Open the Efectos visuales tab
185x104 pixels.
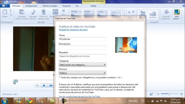tap(50, 6)
